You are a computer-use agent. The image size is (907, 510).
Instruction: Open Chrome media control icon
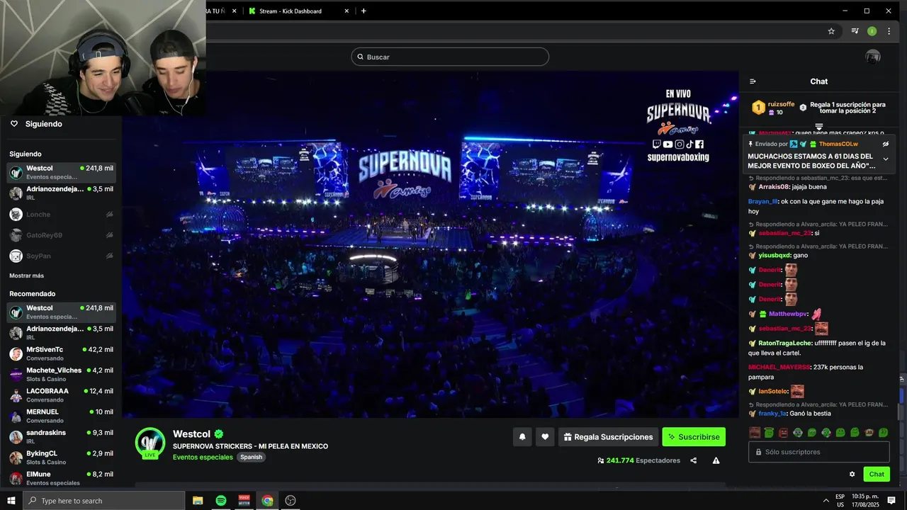[x=855, y=31]
